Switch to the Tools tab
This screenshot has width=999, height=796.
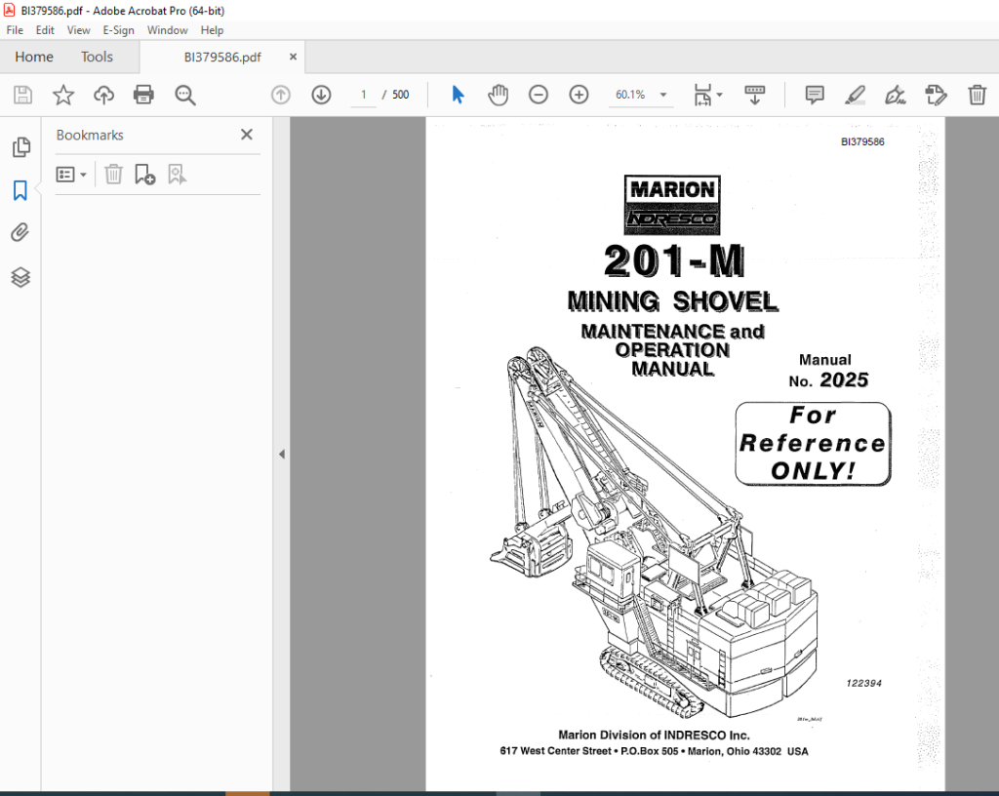point(97,57)
